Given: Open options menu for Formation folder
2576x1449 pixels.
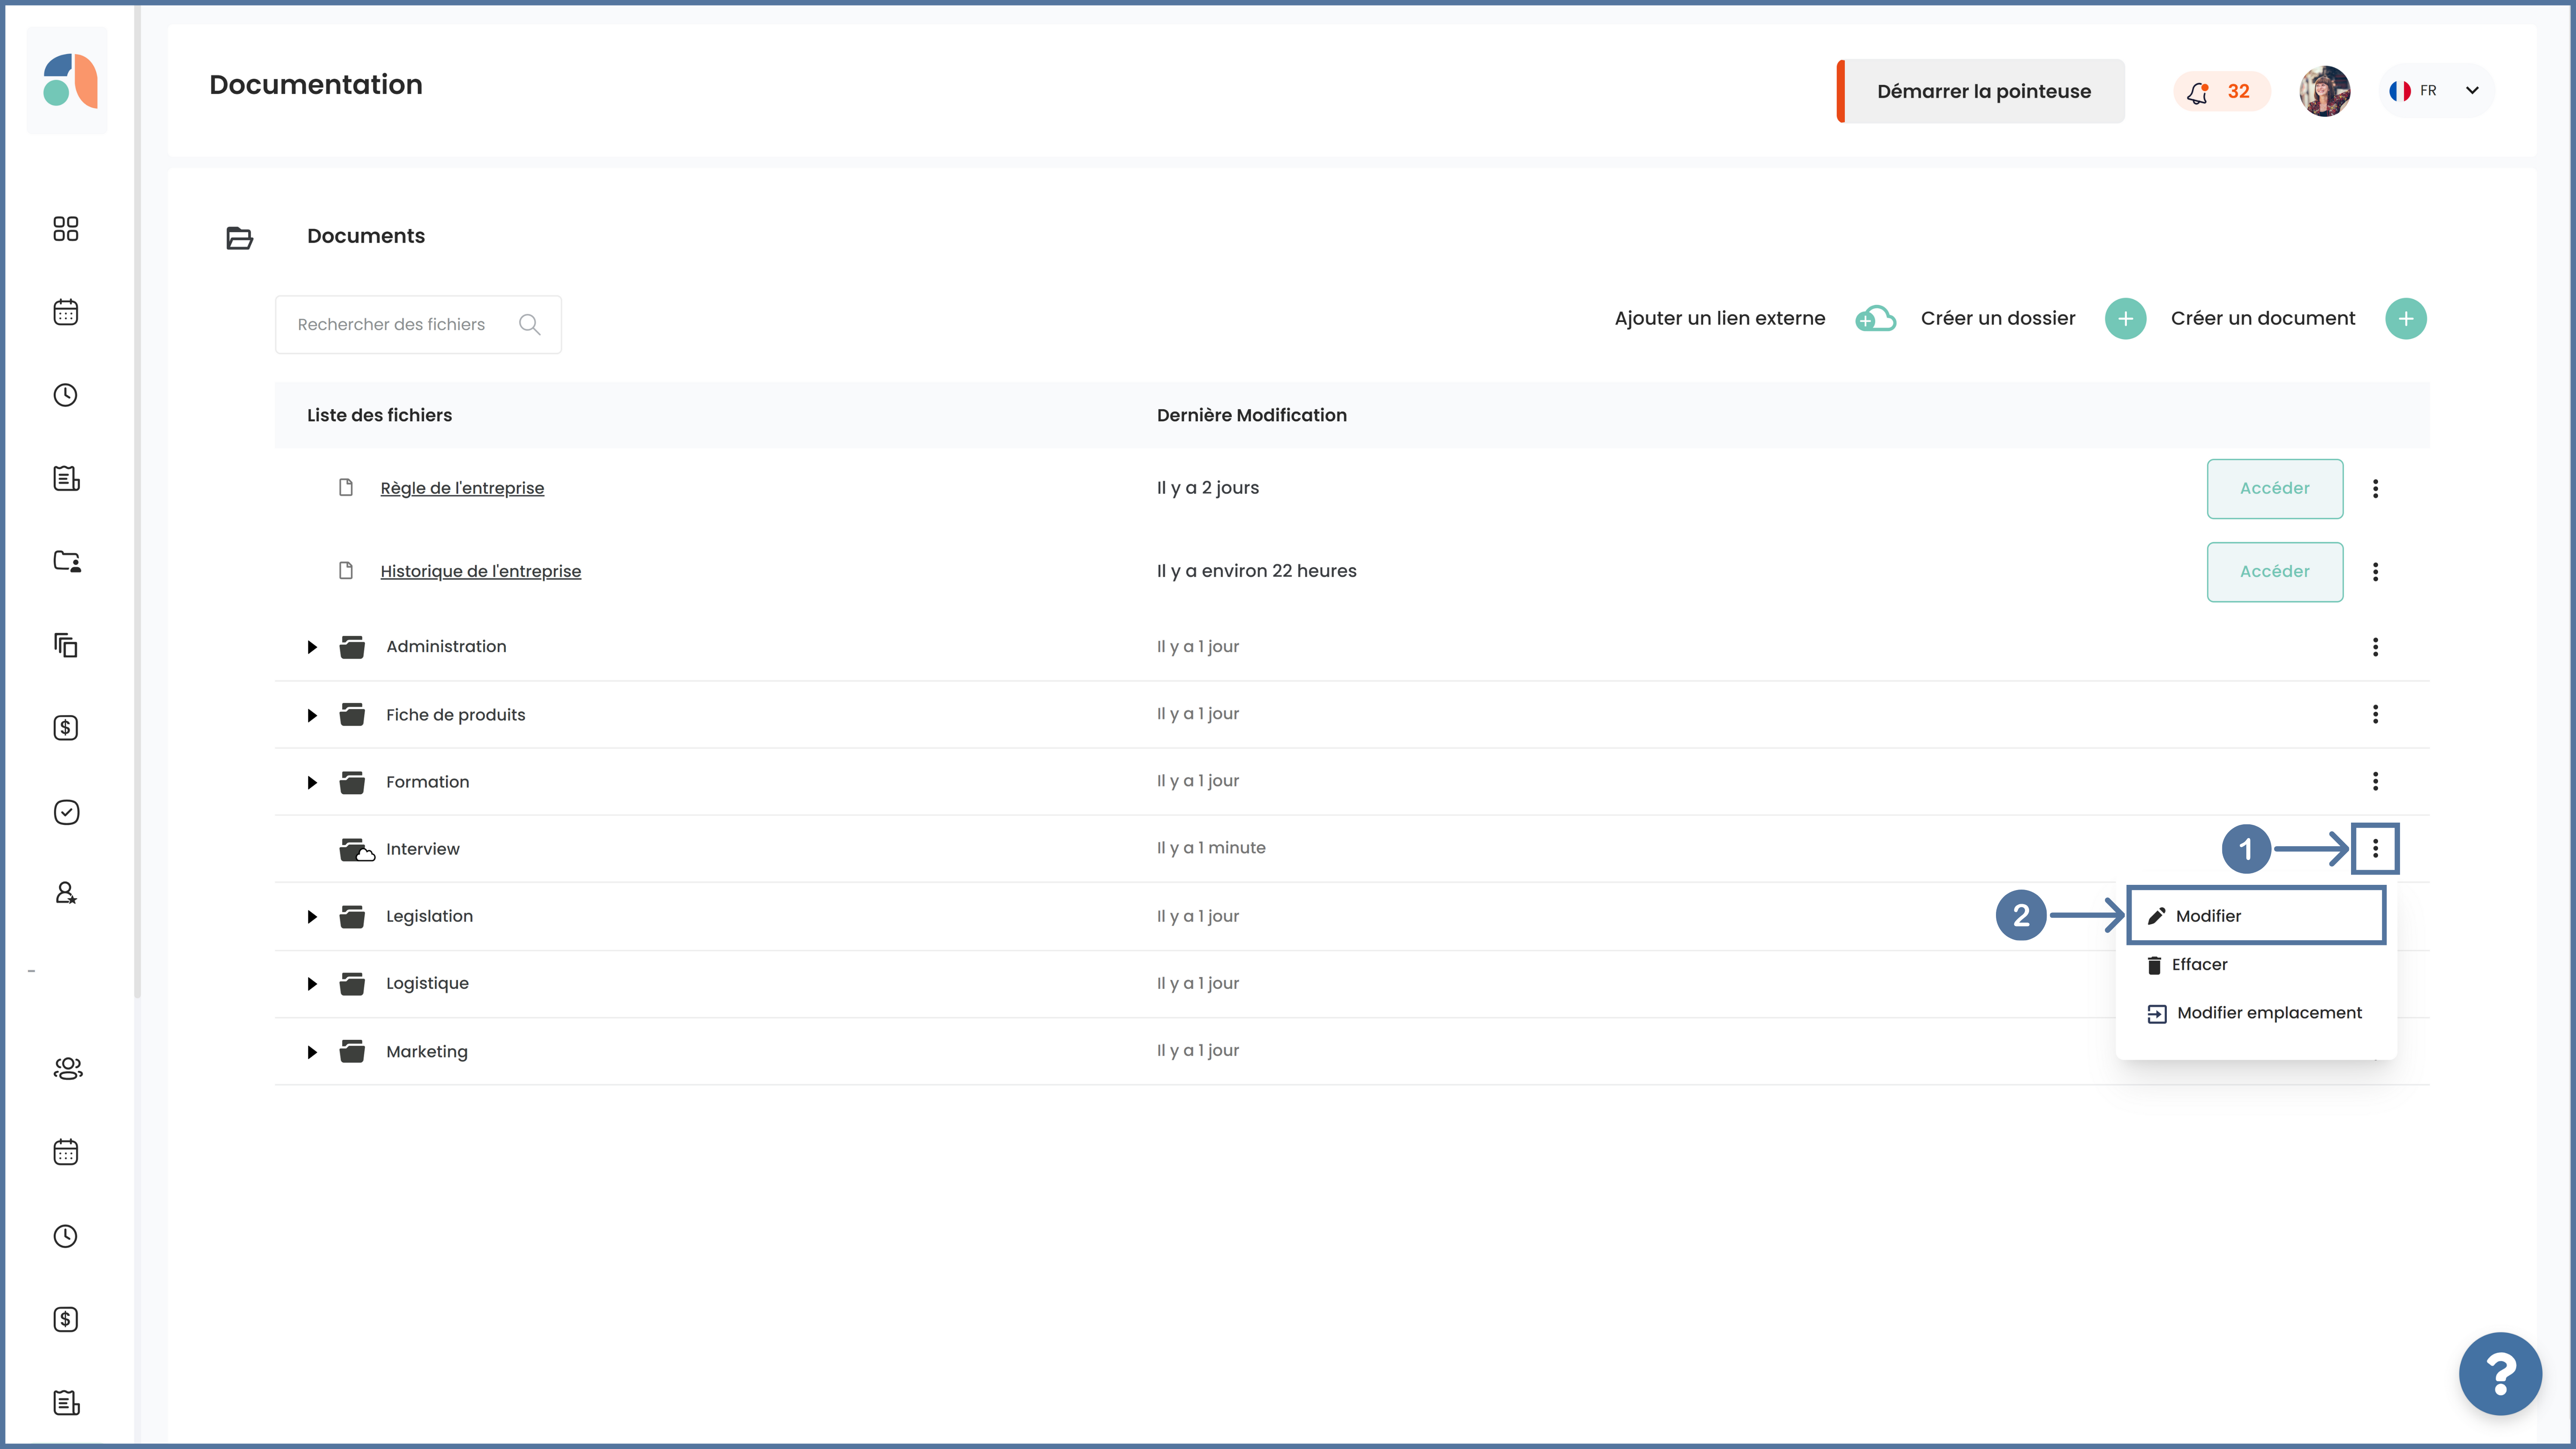Looking at the screenshot, I should (x=2375, y=781).
